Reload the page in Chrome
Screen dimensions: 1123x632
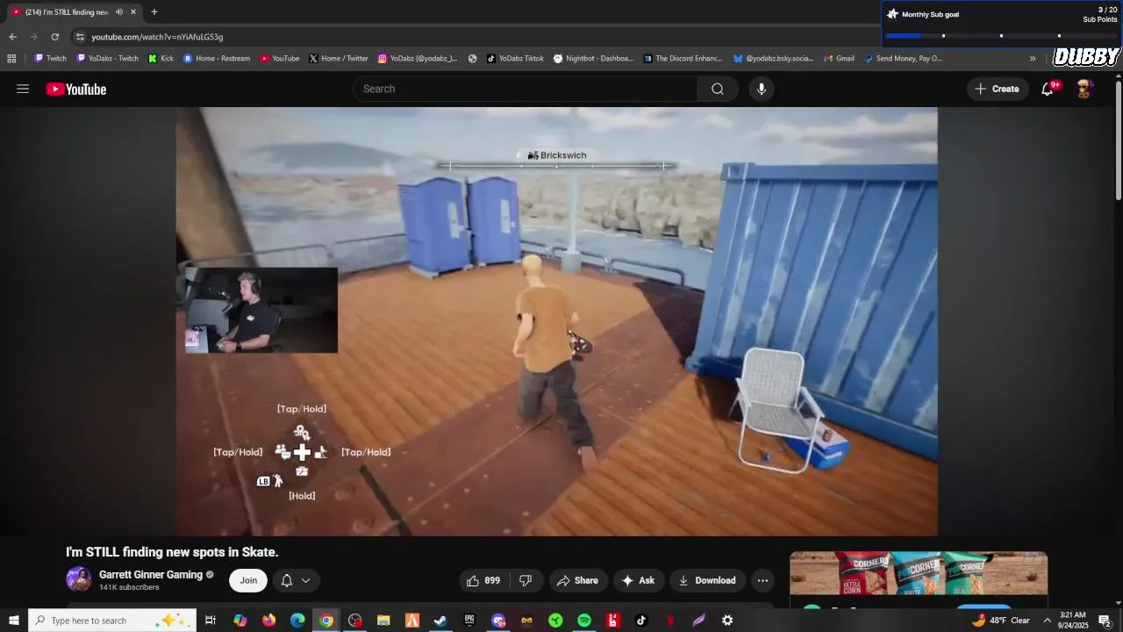[54, 37]
